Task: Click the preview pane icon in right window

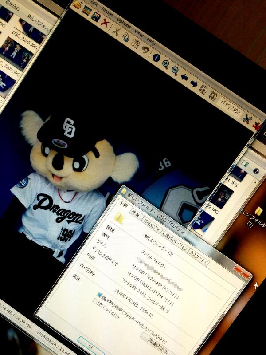Action: [244, 164]
